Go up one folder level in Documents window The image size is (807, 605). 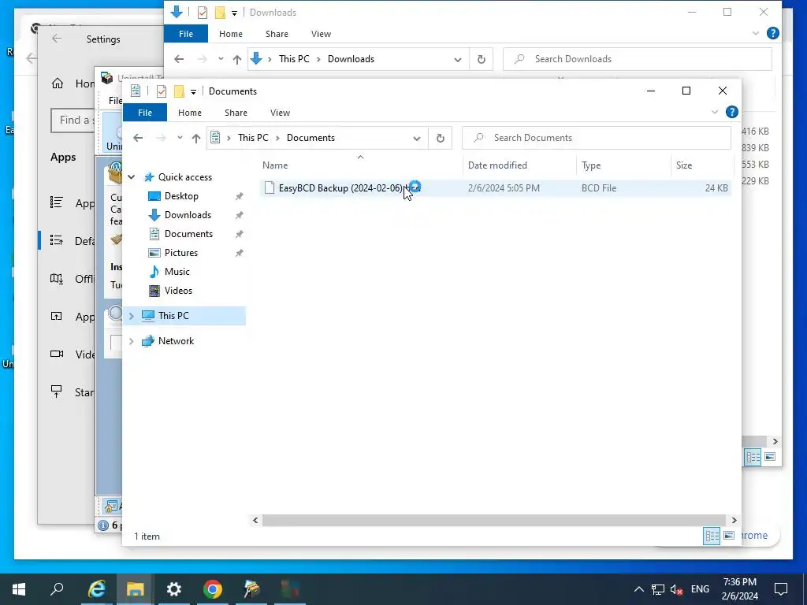pyautogui.click(x=196, y=138)
